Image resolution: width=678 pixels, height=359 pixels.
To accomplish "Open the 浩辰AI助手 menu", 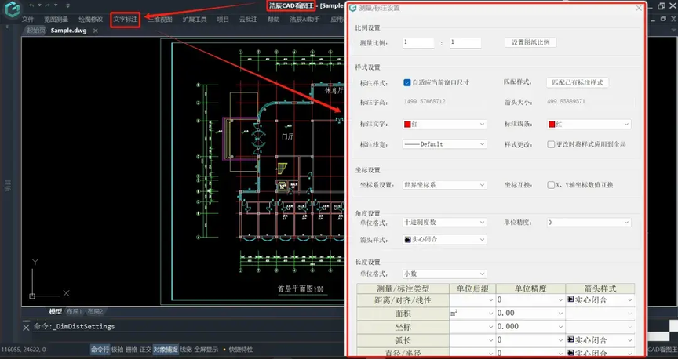I will tap(304, 20).
